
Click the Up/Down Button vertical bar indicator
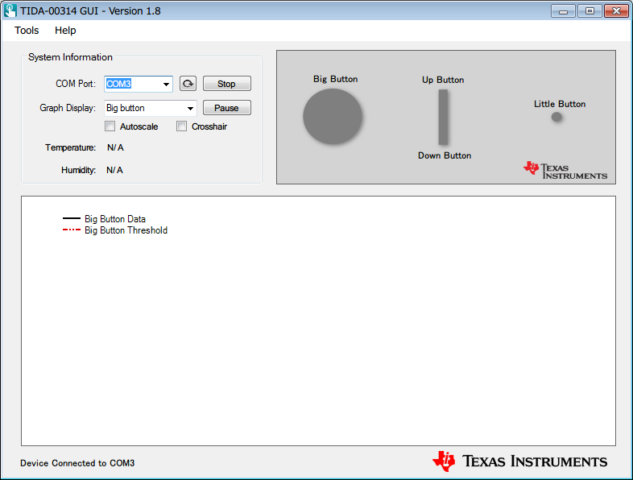pyautogui.click(x=443, y=117)
